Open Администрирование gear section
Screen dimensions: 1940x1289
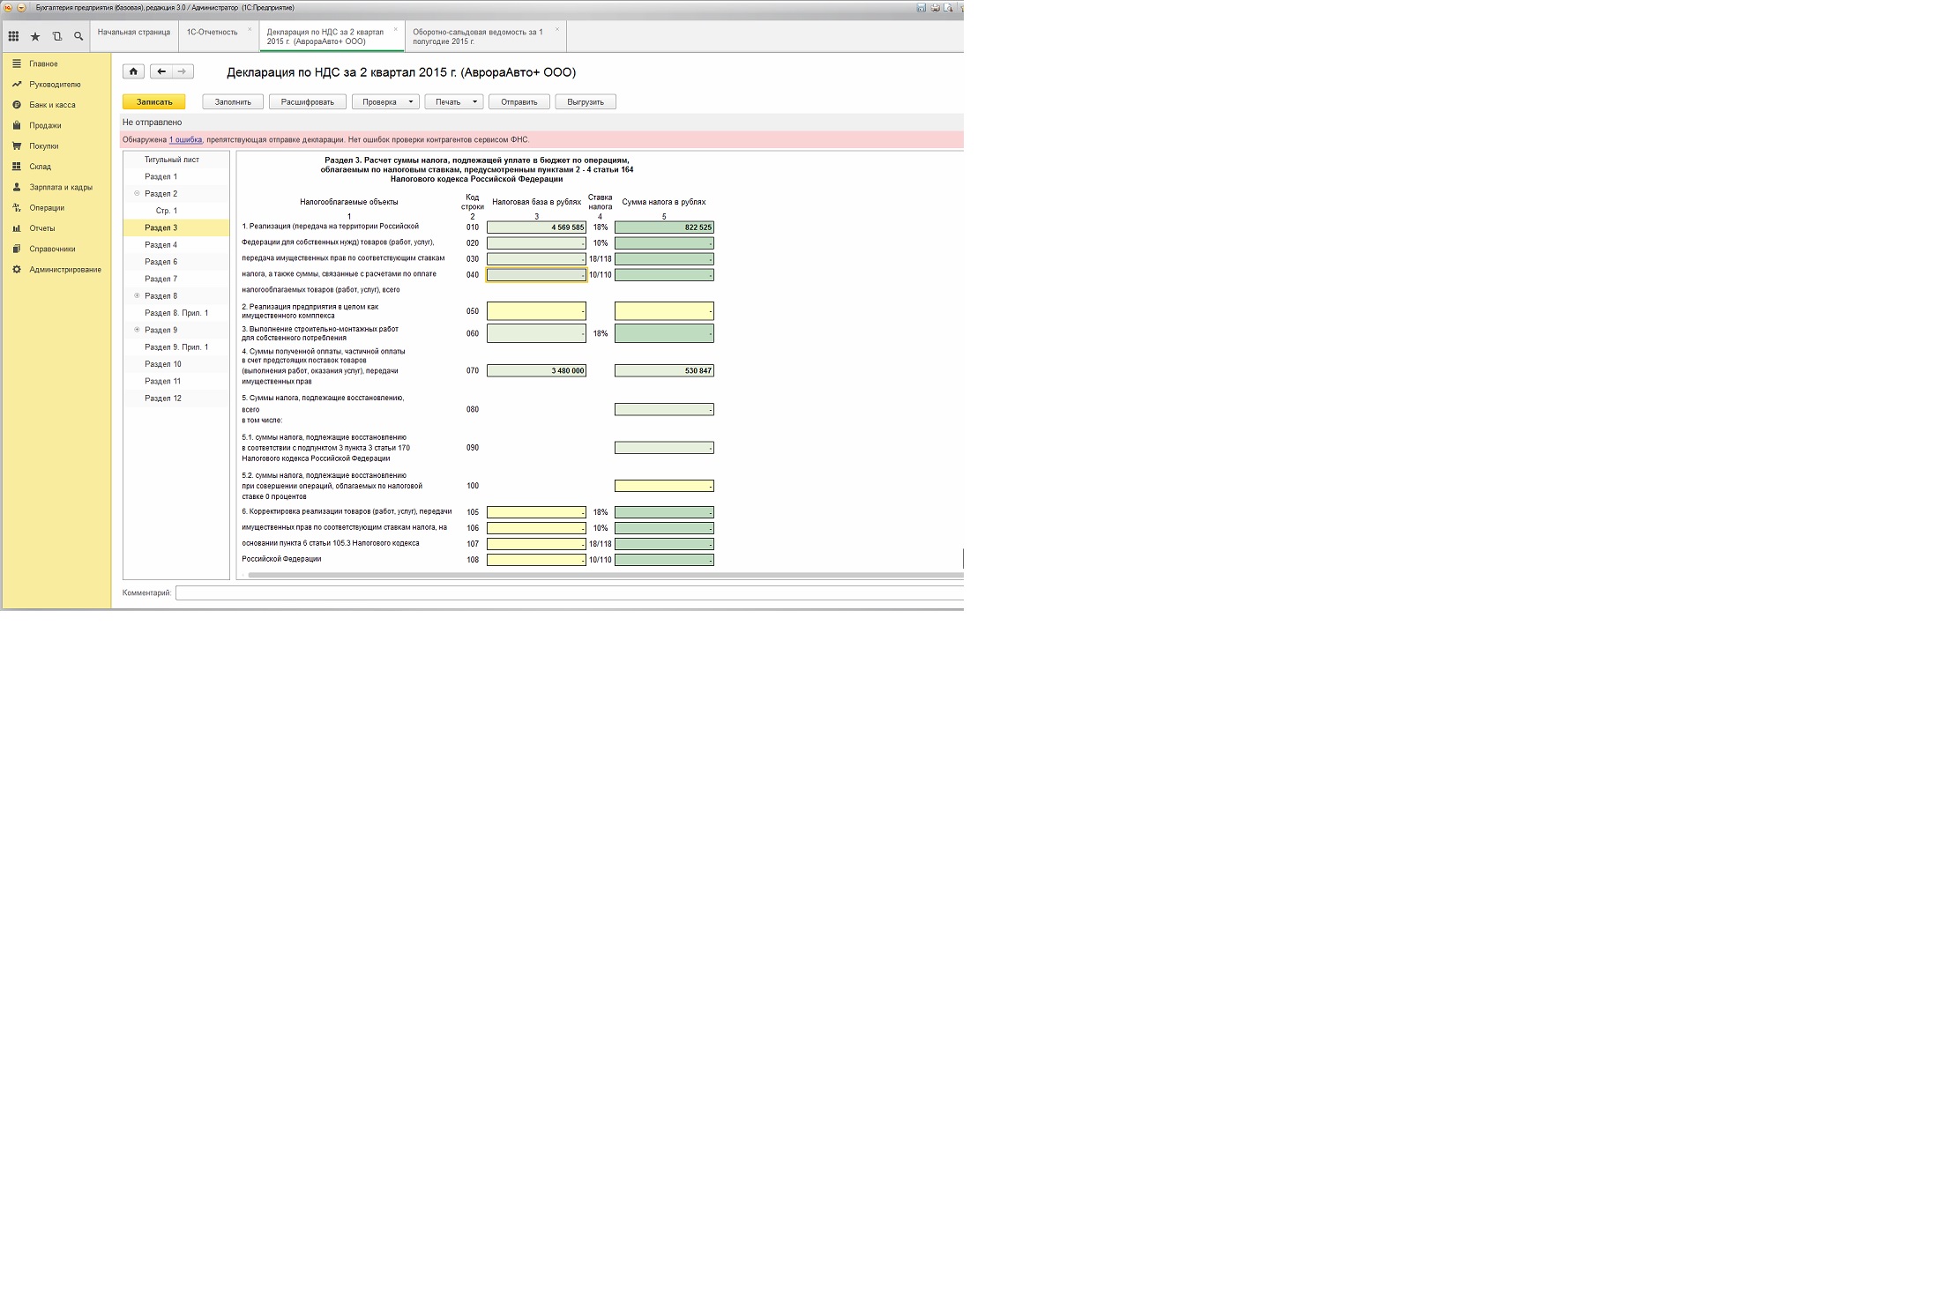[x=64, y=270]
